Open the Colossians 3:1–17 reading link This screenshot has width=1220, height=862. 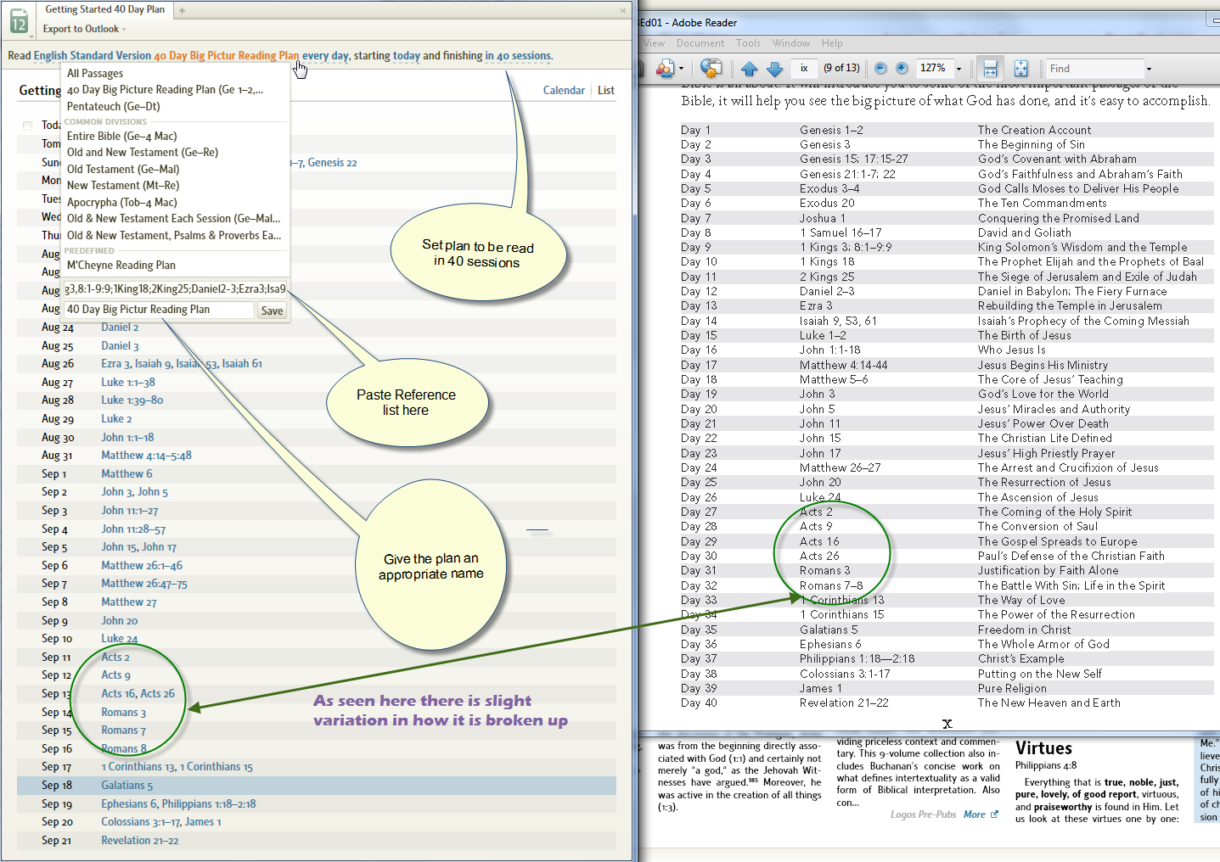[x=141, y=822]
